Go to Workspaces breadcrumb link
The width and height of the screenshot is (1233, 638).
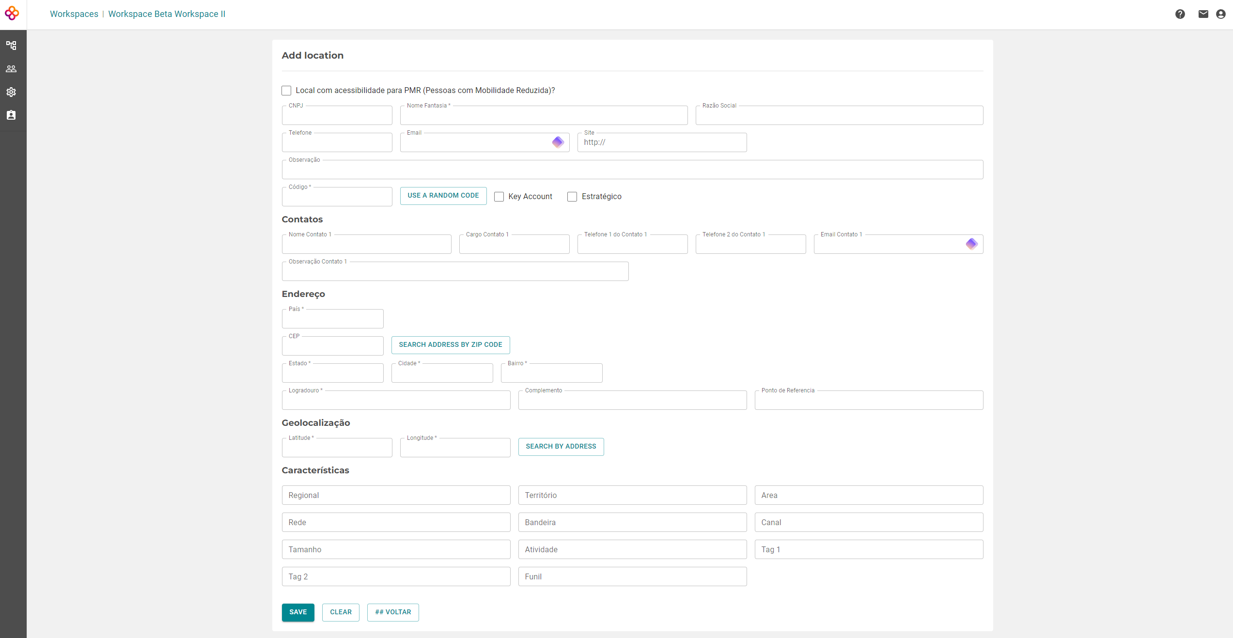tap(74, 14)
